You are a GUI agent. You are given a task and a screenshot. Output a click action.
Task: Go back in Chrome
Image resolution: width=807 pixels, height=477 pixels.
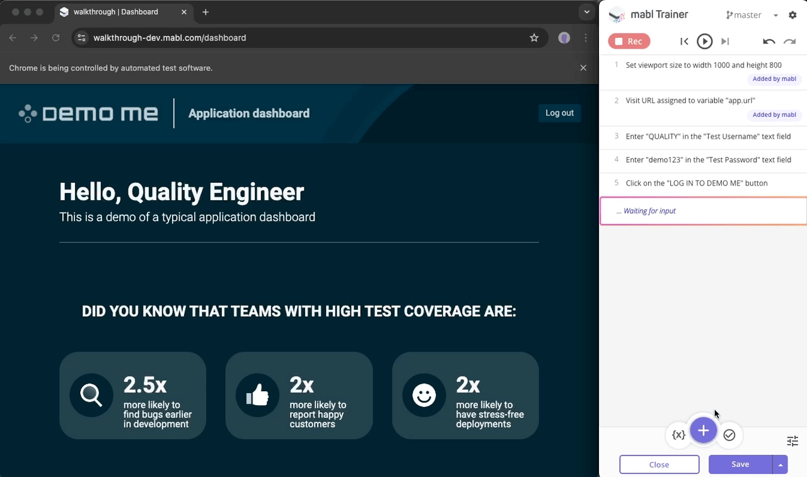13,38
